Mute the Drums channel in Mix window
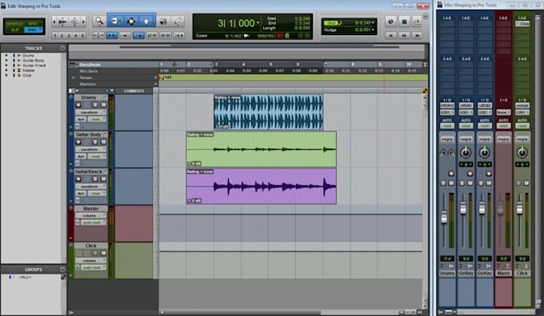The width and height of the screenshot is (544, 316). click(451, 183)
